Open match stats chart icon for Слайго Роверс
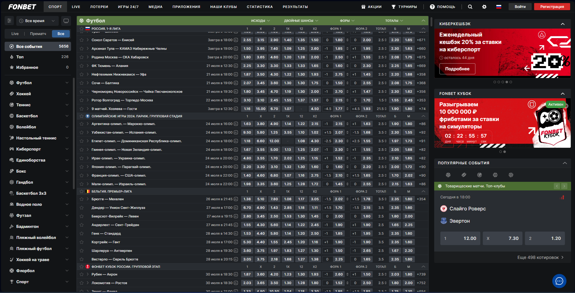 point(562,197)
